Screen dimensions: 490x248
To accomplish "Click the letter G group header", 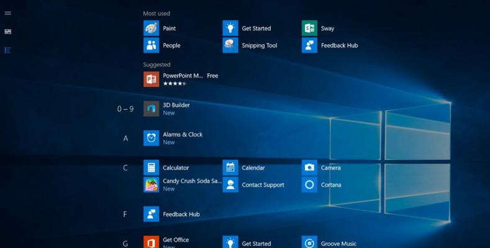I will pos(125,244).
